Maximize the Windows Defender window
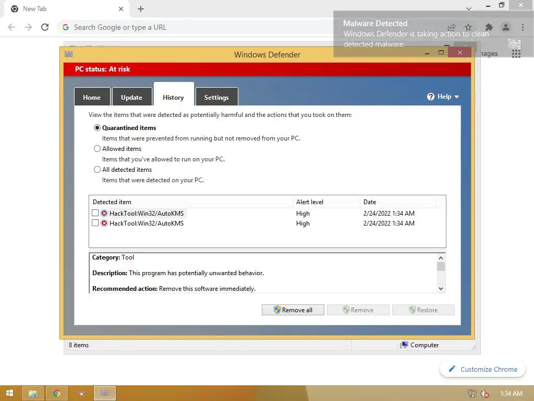 441,53
